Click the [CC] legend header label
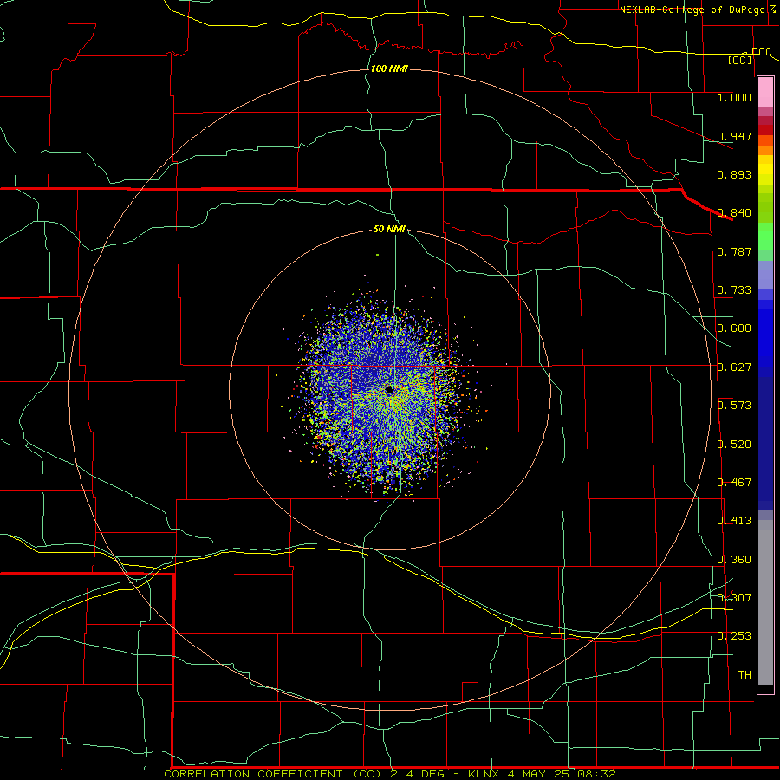 tap(740, 60)
